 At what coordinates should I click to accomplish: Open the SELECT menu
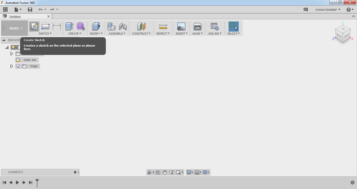click(233, 34)
